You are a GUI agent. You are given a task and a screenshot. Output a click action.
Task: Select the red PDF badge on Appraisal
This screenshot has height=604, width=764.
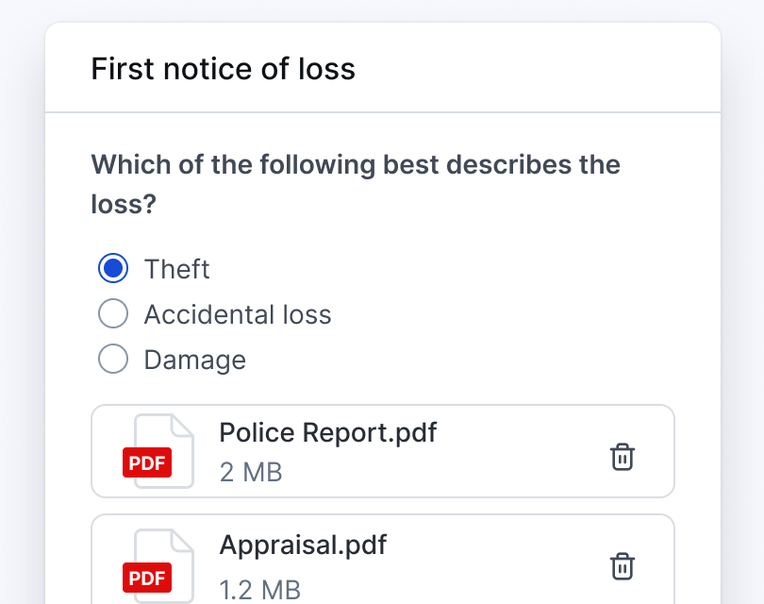pyautogui.click(x=146, y=577)
